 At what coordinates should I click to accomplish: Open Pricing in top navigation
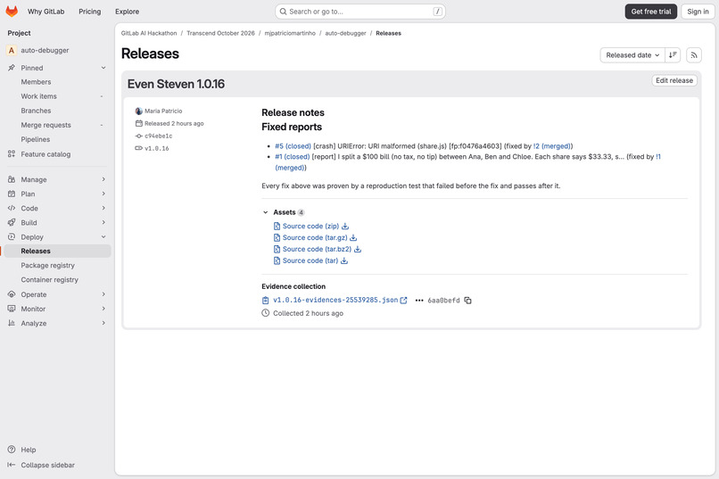click(x=89, y=12)
